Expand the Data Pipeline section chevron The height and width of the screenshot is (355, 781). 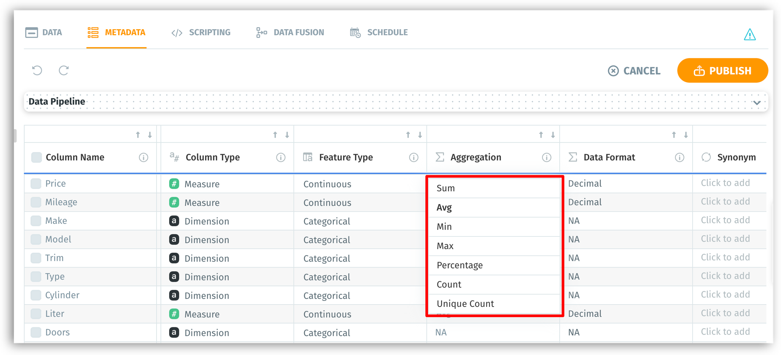point(757,103)
